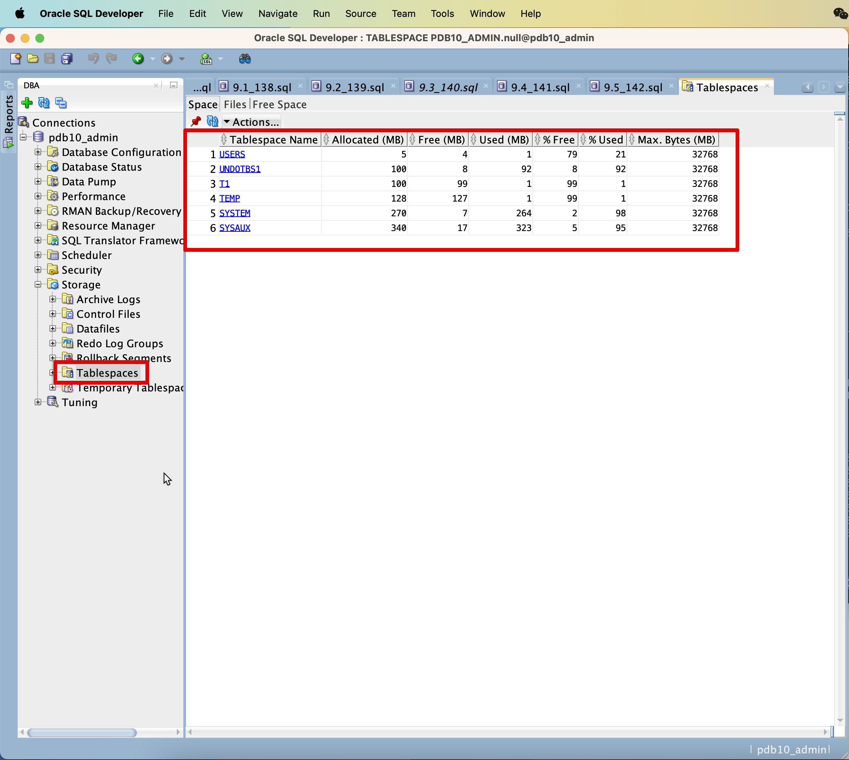Screen dimensions: 849x760
Task: Click the WeChat icon in menu bar
Action: tap(840, 13)
